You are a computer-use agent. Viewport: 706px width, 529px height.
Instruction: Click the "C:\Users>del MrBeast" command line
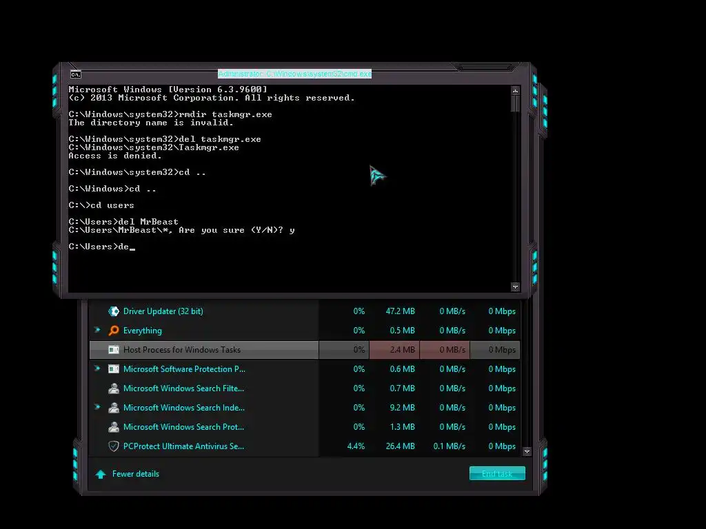(123, 222)
